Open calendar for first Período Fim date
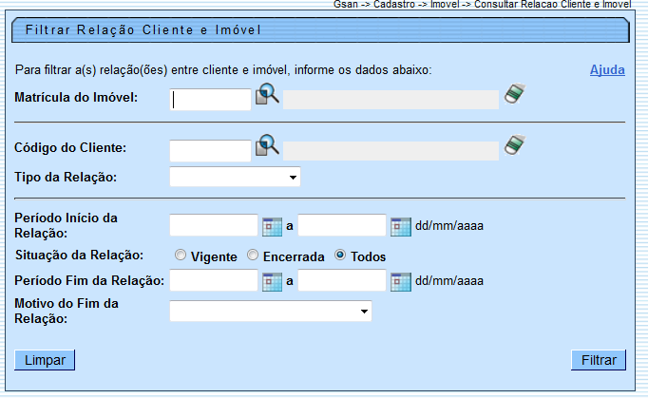The height and width of the screenshot is (398, 648). pyautogui.click(x=272, y=281)
